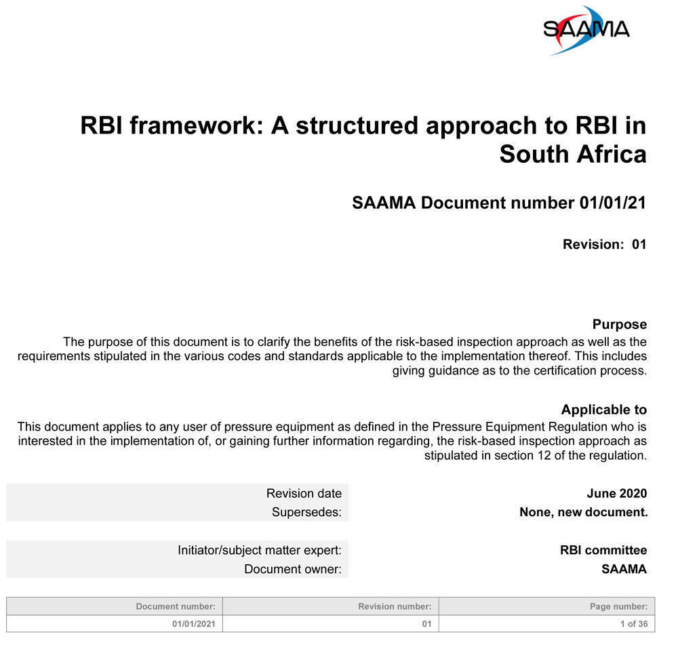Image resolution: width=678 pixels, height=645 pixels.
Task: Click the 'SAAMA' document owner value
Action: click(624, 569)
